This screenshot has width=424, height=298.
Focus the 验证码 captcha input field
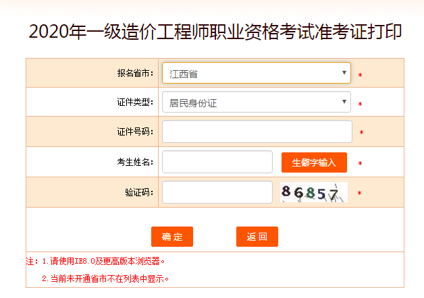coord(217,192)
